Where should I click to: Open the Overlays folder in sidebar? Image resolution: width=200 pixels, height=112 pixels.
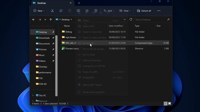[x=43, y=67]
